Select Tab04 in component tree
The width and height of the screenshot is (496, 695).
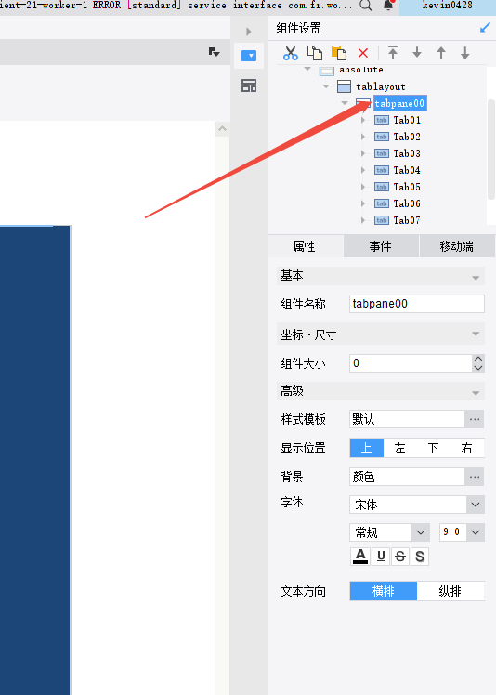[x=407, y=170]
